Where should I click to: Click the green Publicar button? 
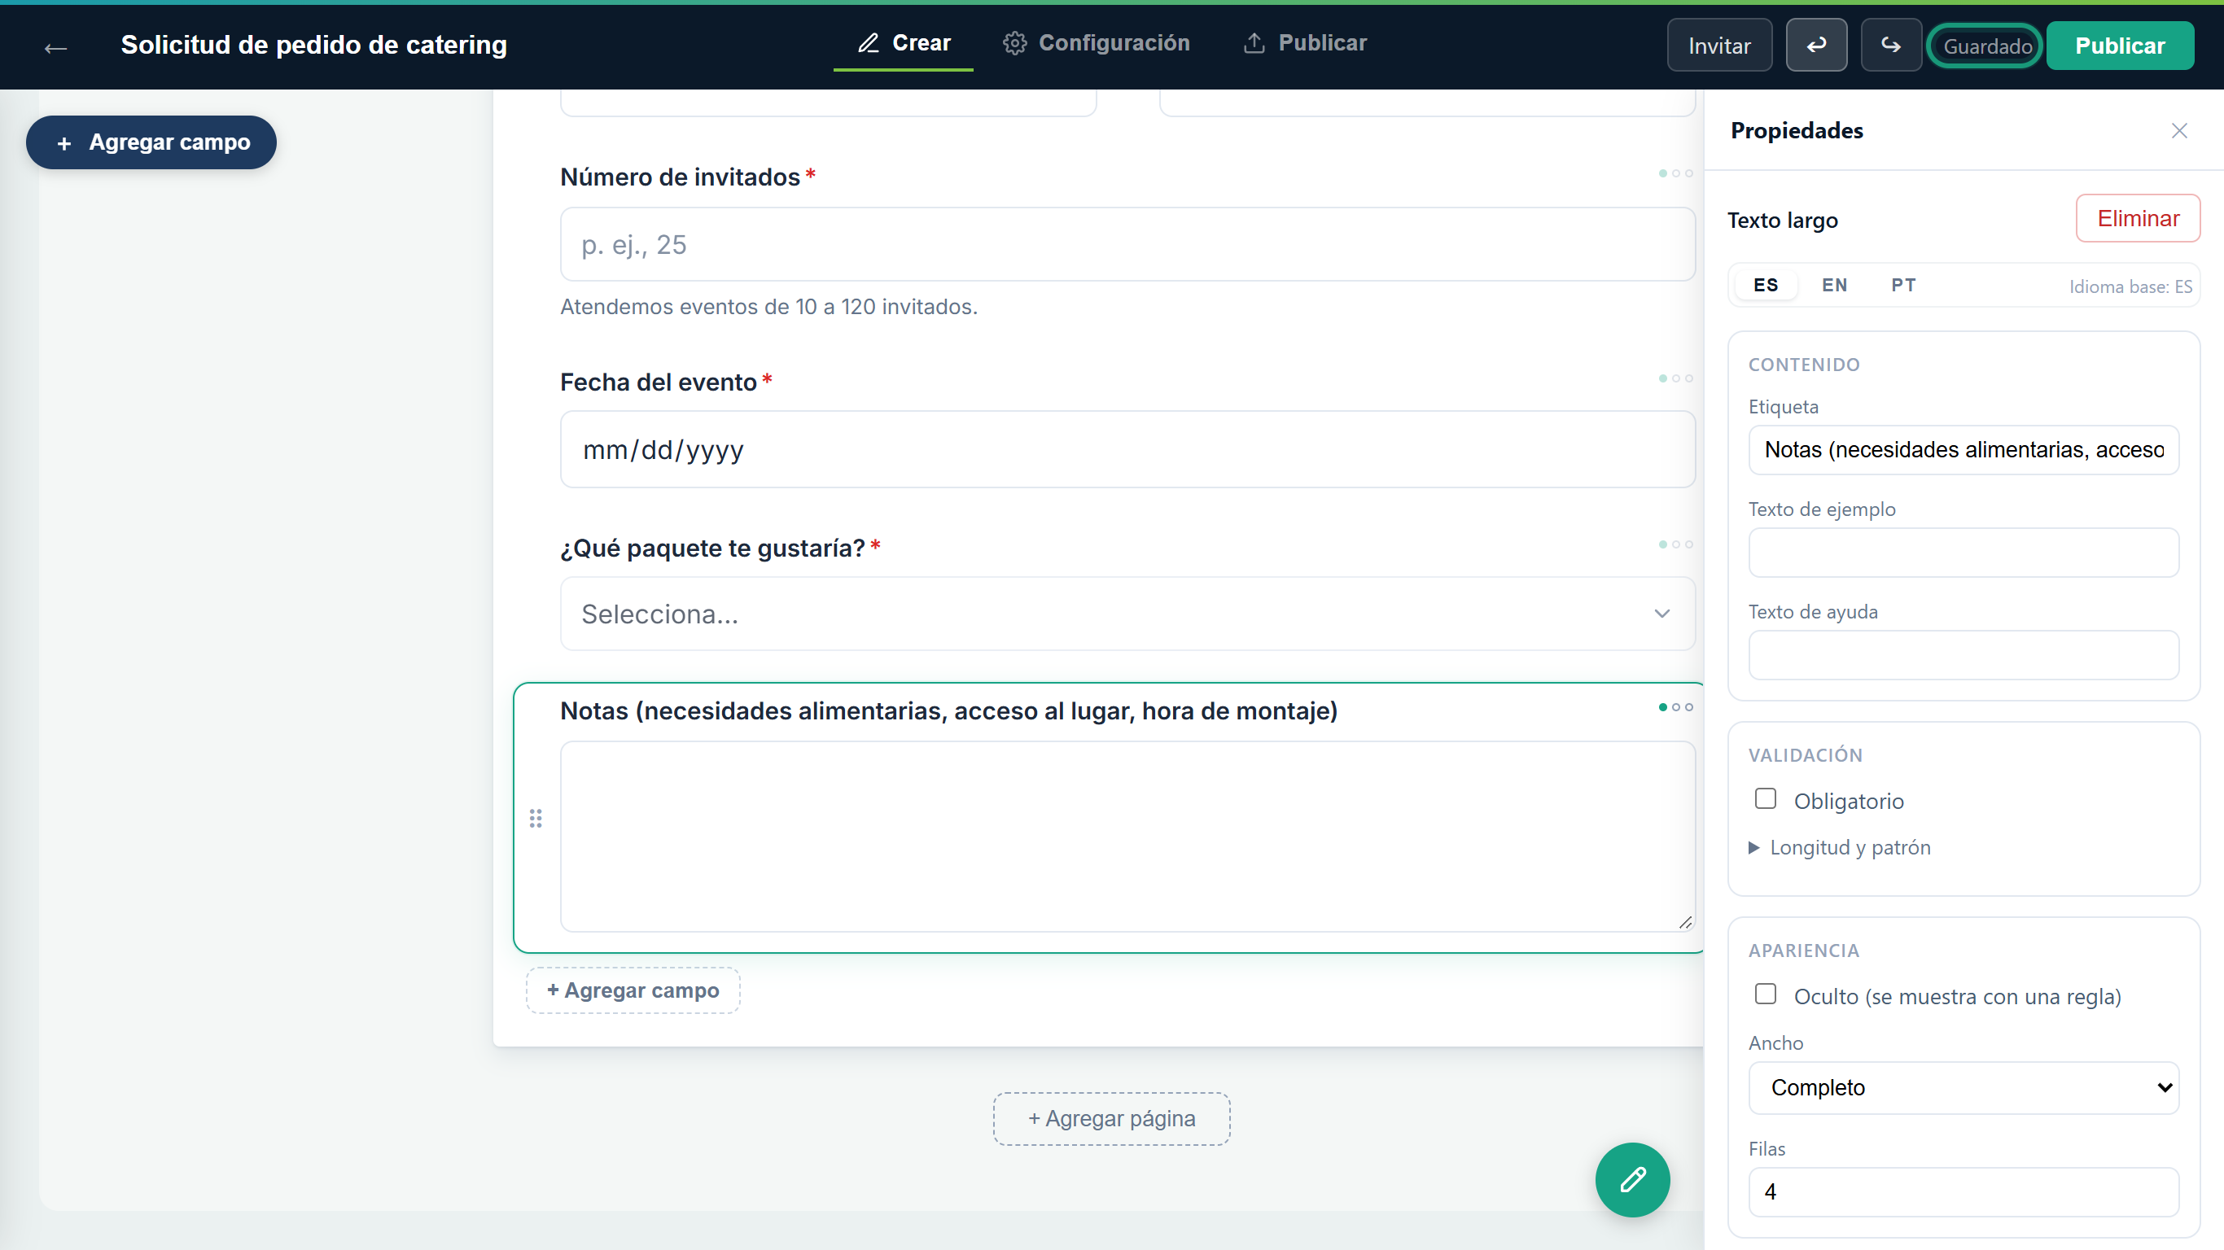(x=2120, y=45)
